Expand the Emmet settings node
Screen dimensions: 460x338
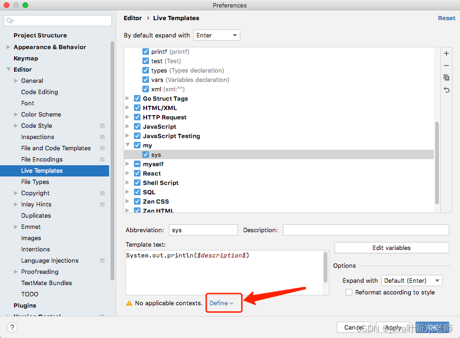coord(16,227)
